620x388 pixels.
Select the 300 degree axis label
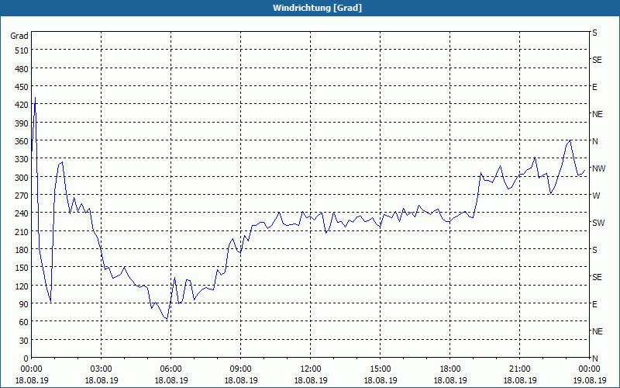[x=22, y=178]
